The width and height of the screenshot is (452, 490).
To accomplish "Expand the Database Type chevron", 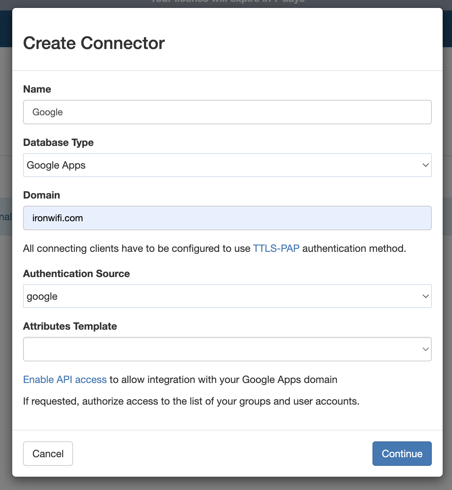I will point(425,165).
